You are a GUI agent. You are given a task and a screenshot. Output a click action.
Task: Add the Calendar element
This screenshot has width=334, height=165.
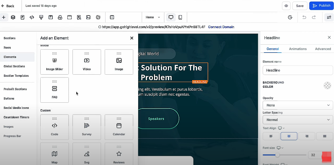[119, 127]
